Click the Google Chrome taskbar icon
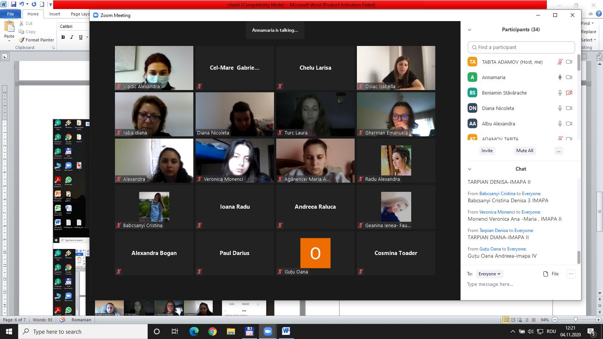603x339 pixels. tap(213, 331)
